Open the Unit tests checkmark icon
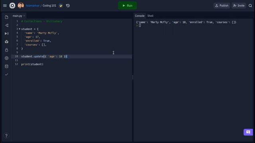The image size is (255, 143). pyautogui.click(x=6, y=74)
